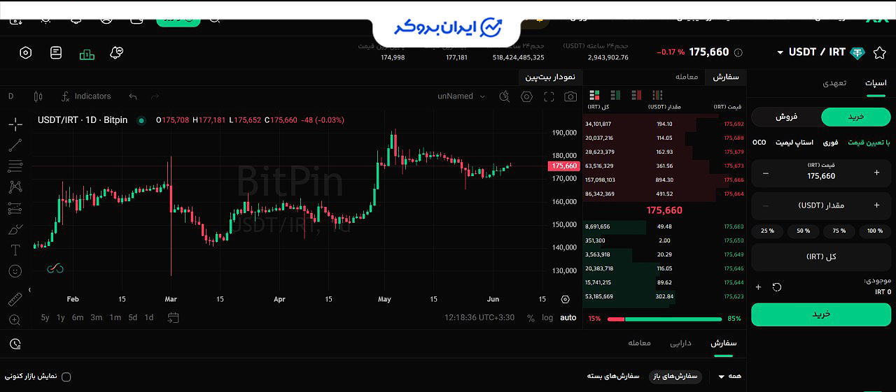Show both bids and asks order book view
896x392 pixels.
pyautogui.click(x=594, y=94)
